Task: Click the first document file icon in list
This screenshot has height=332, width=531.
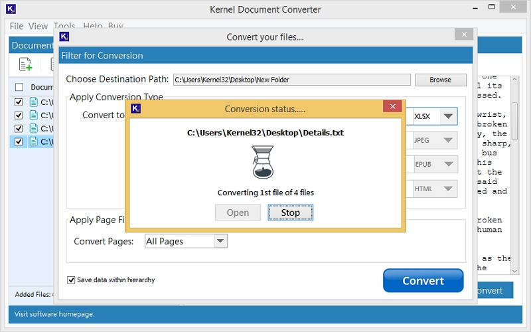Action: click(34, 102)
